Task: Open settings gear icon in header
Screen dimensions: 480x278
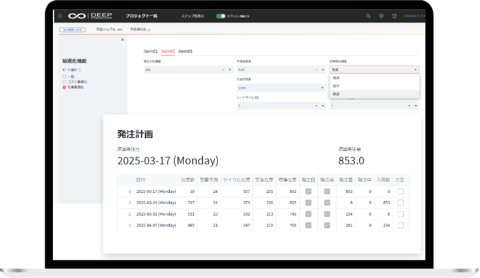Action: [381, 16]
